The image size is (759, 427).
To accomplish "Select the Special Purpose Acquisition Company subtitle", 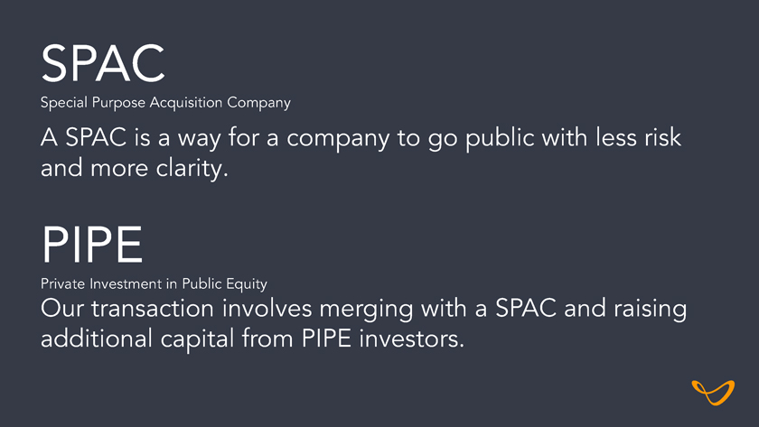I will pos(165,103).
